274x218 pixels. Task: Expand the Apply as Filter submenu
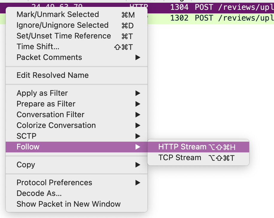[42, 93]
